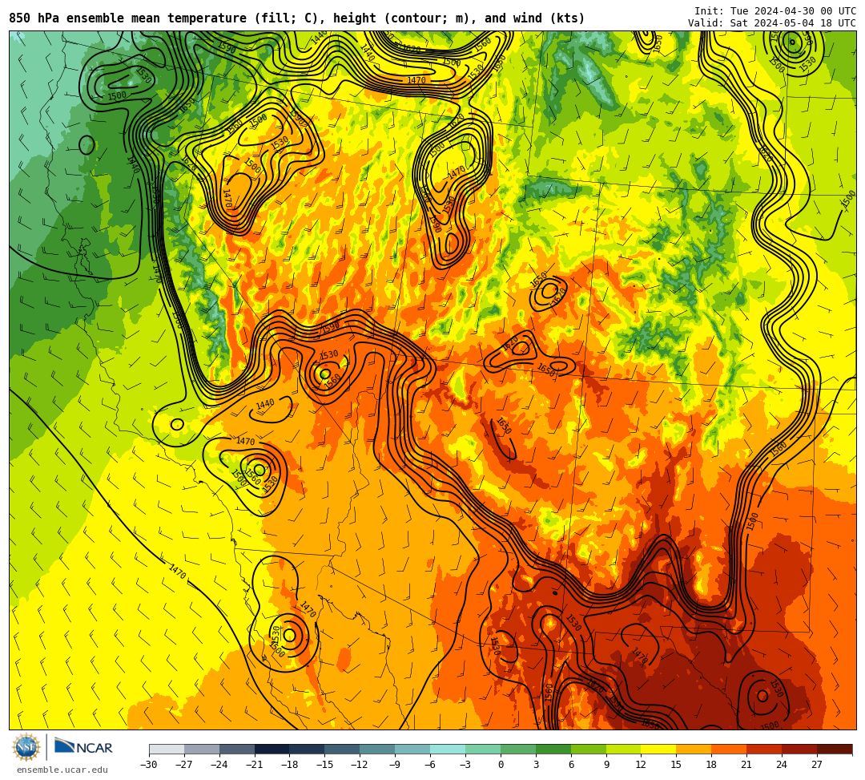This screenshot has height=780, width=865.
Task: Click the −6 label under the color bar
Action: tap(430, 765)
